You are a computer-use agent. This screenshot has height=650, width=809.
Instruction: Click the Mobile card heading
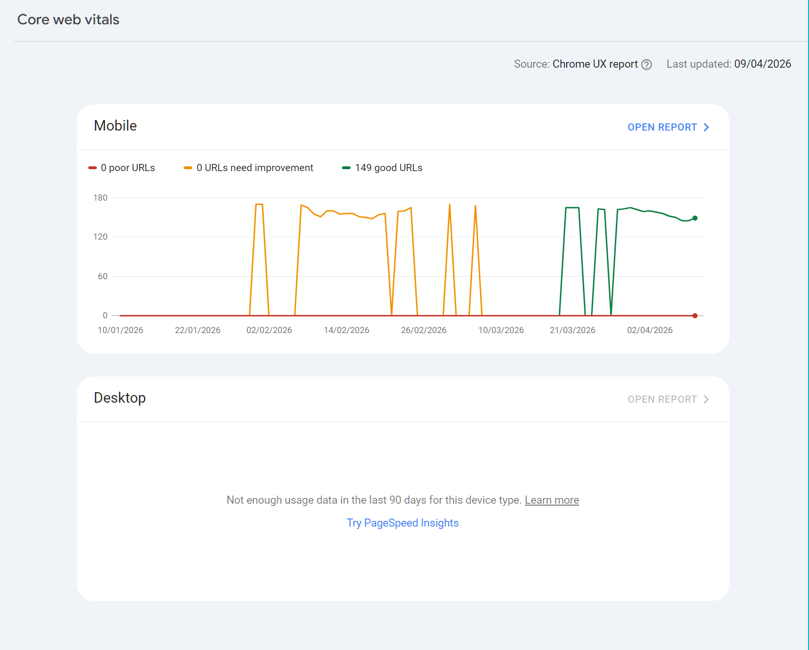tap(115, 126)
